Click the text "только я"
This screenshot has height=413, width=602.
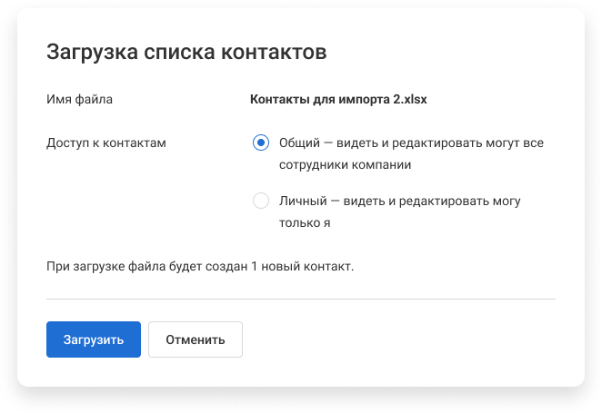click(304, 222)
